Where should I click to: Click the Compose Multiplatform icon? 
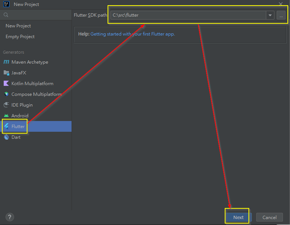tap(6, 94)
